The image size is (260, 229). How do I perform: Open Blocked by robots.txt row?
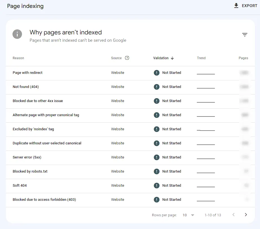(130, 172)
